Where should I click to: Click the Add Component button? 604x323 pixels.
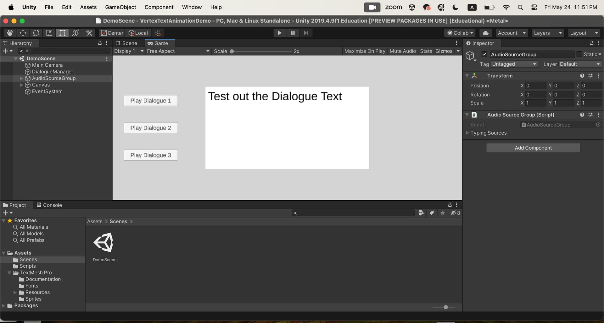(x=533, y=148)
